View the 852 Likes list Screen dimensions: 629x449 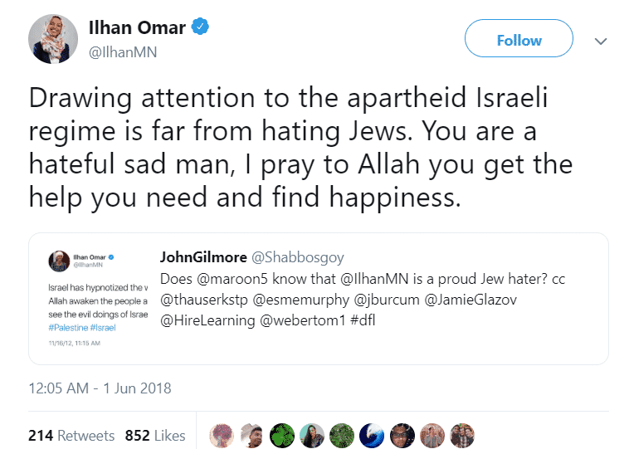pyautogui.click(x=155, y=436)
